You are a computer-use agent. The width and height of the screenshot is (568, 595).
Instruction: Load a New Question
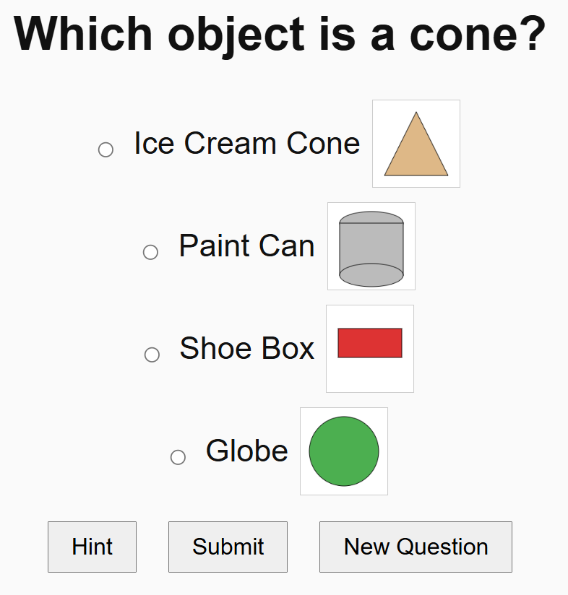416,547
